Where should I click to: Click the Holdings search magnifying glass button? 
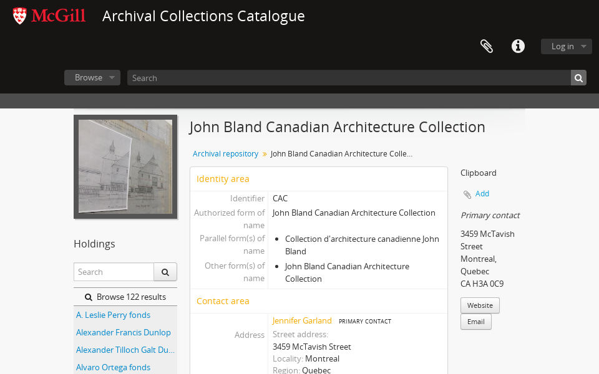[x=165, y=272]
